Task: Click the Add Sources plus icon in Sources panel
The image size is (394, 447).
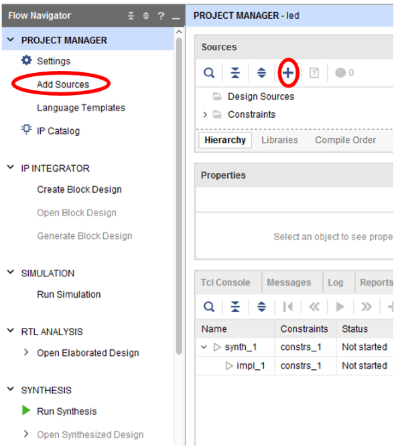Action: (x=287, y=73)
